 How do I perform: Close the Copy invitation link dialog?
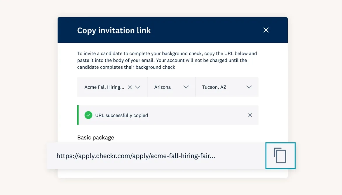coord(266,30)
